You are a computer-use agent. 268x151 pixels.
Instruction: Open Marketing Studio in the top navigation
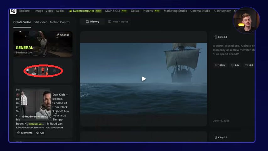tap(175, 11)
